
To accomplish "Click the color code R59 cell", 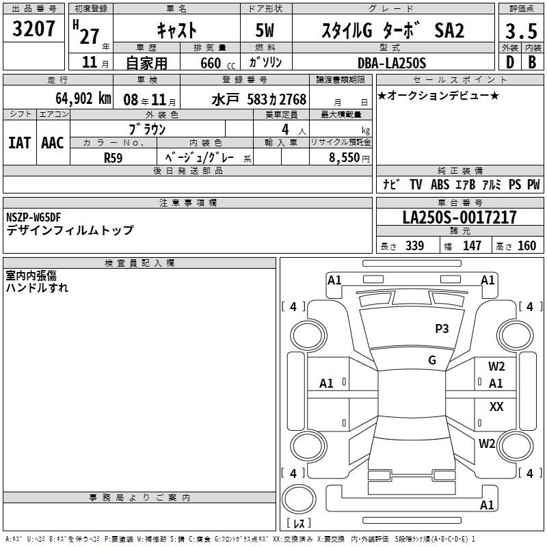I will (x=114, y=157).
